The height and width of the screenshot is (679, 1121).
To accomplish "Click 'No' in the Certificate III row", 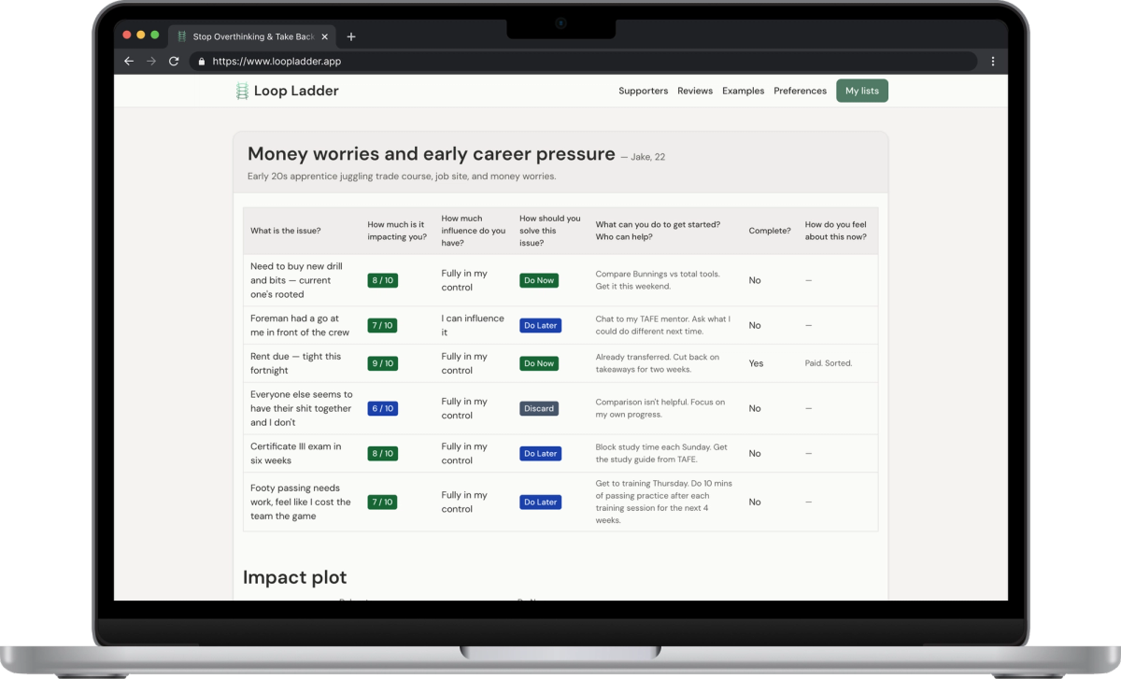I will (x=755, y=453).
